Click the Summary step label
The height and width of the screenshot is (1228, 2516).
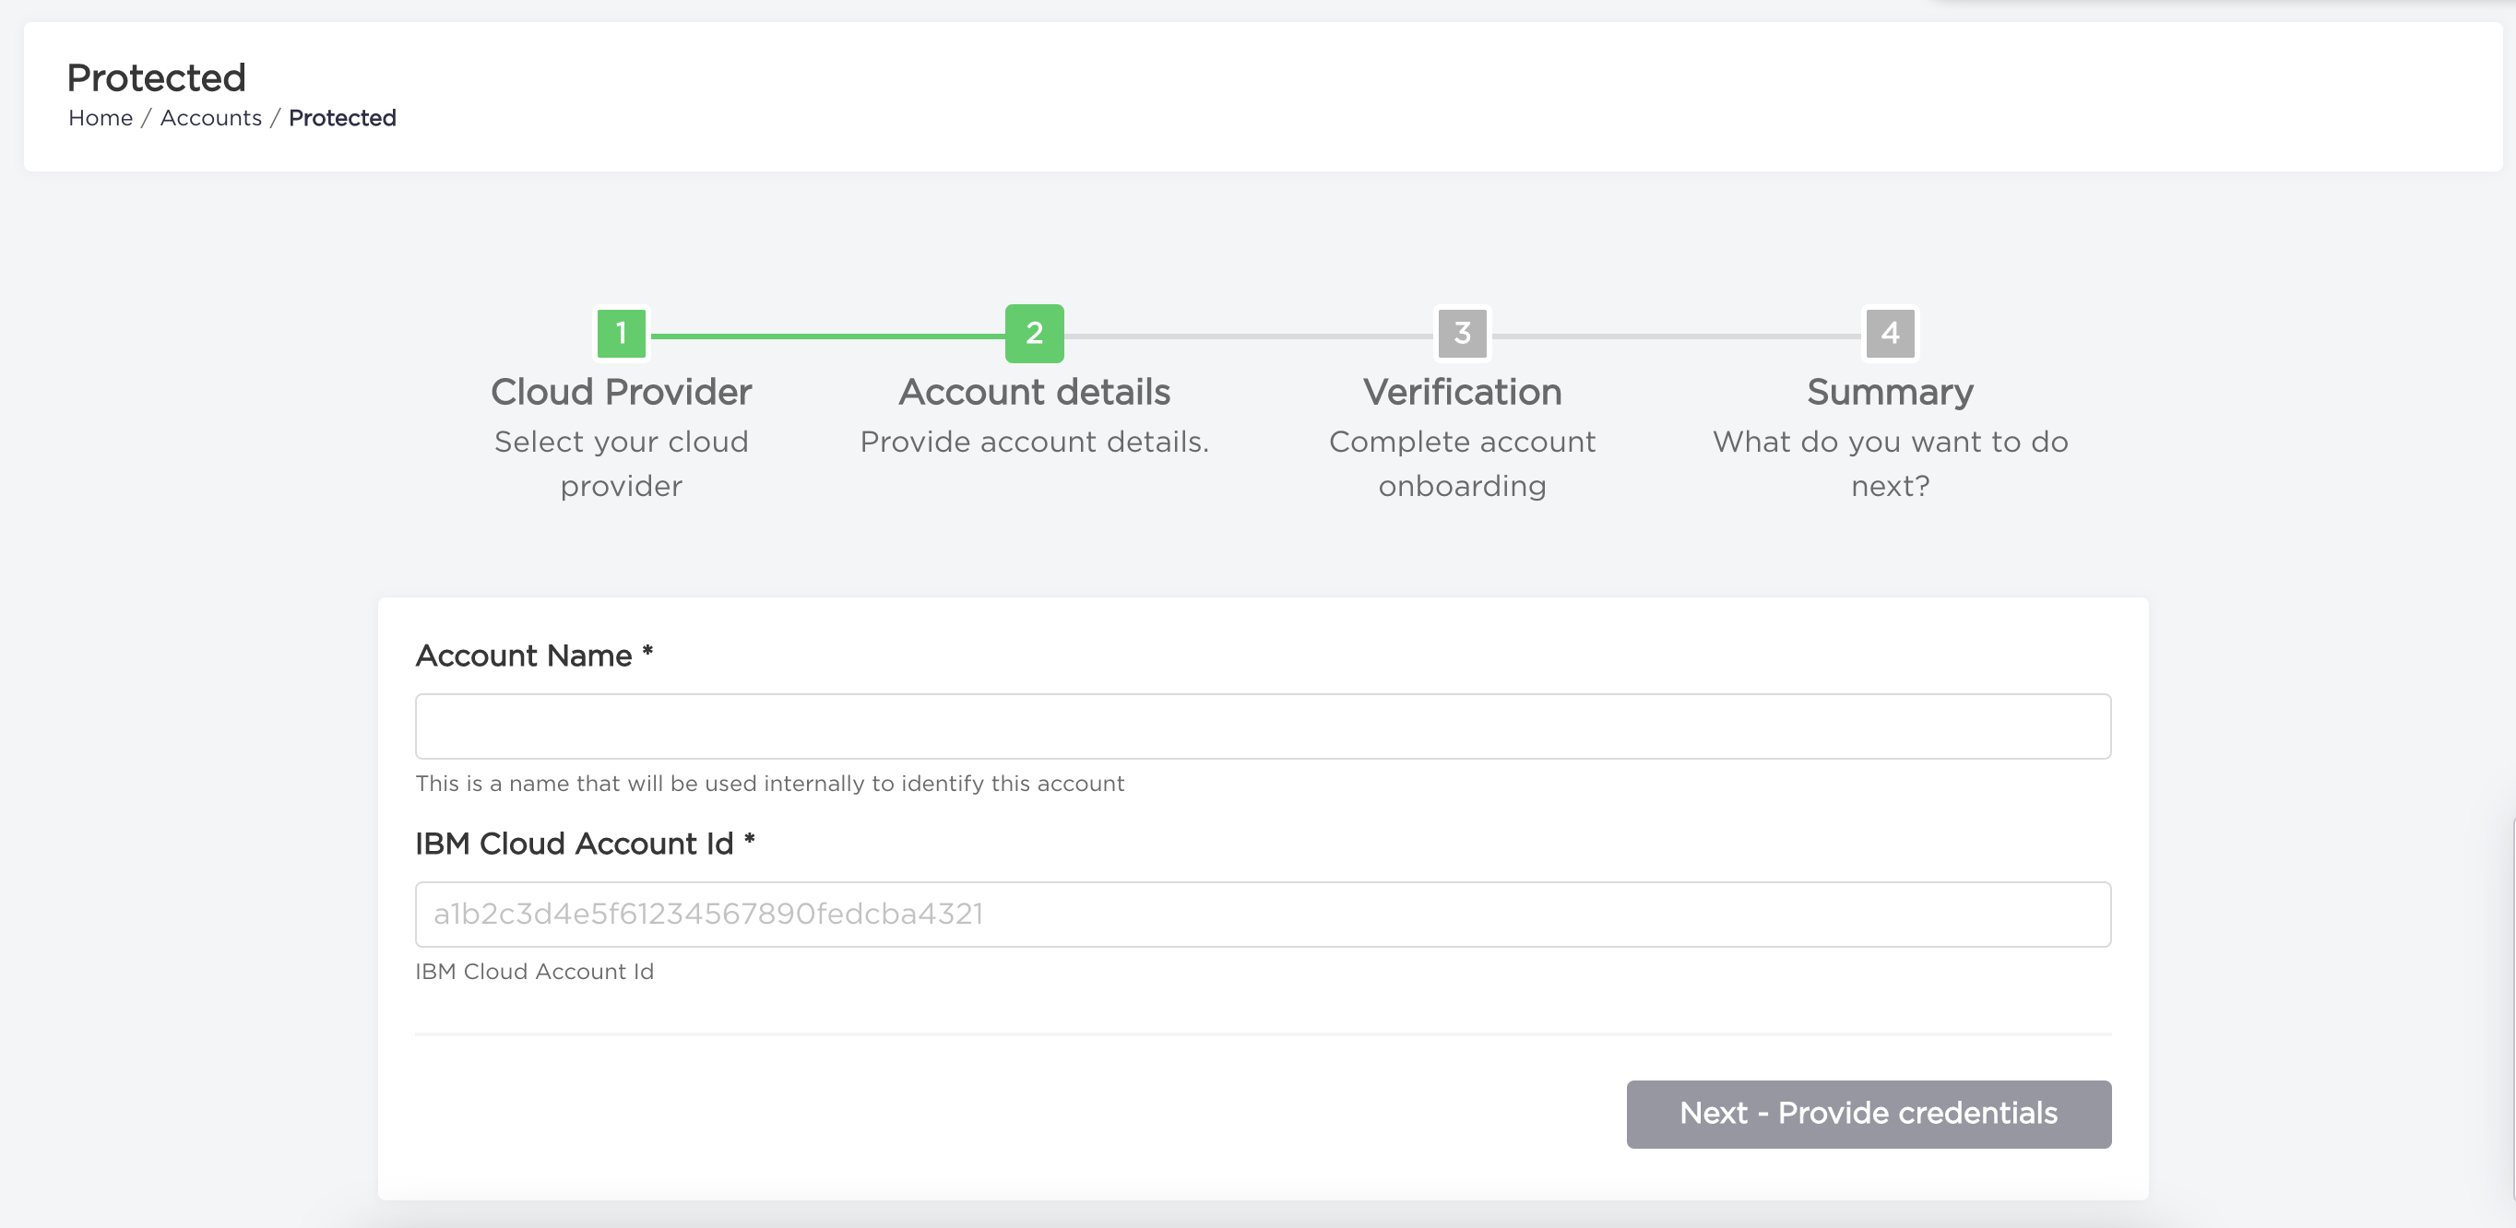[x=1889, y=391]
